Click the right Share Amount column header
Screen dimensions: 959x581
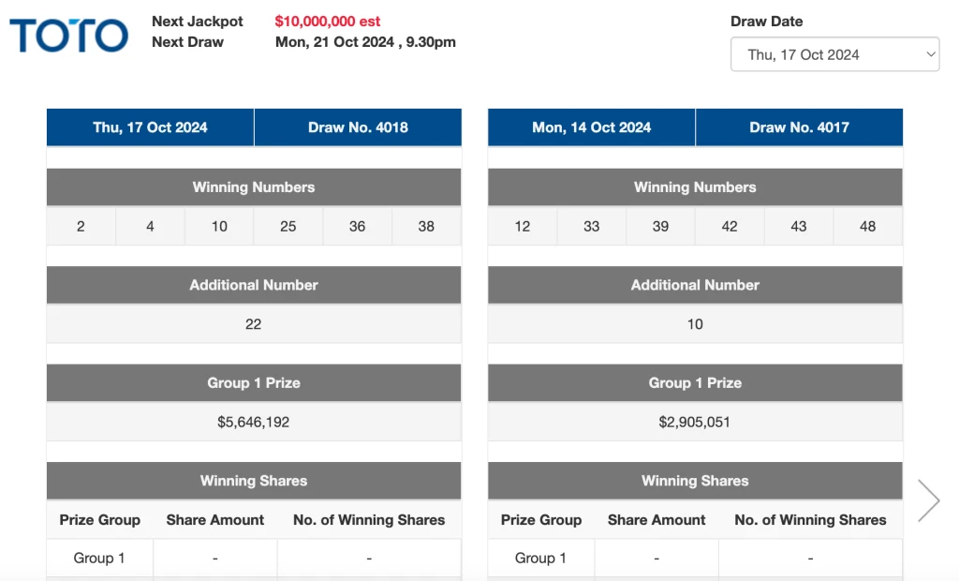(x=657, y=520)
